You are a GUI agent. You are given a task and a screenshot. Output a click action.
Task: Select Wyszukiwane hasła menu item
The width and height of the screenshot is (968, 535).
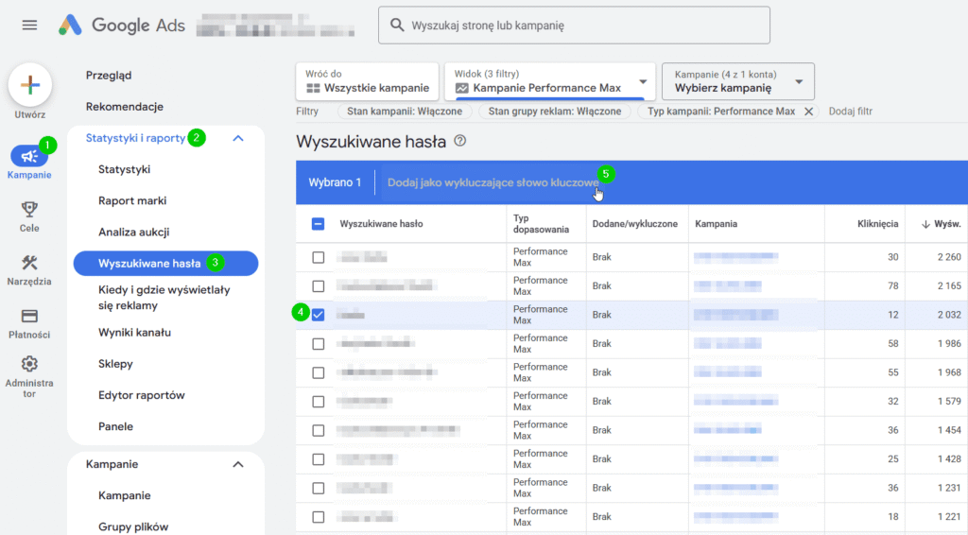[165, 264]
